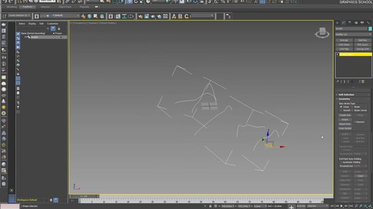Click the Attach Mult. button
The image size is (373, 209).
(345, 124)
